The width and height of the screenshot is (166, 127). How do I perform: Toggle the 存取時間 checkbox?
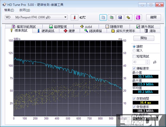134,98
